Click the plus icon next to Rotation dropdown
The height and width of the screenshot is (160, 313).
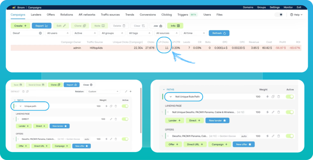coord(131,92)
